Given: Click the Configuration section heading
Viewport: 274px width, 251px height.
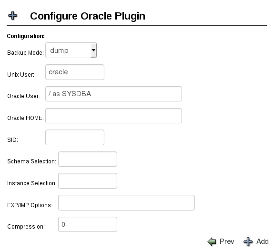Looking at the screenshot, I should coord(26,36).
